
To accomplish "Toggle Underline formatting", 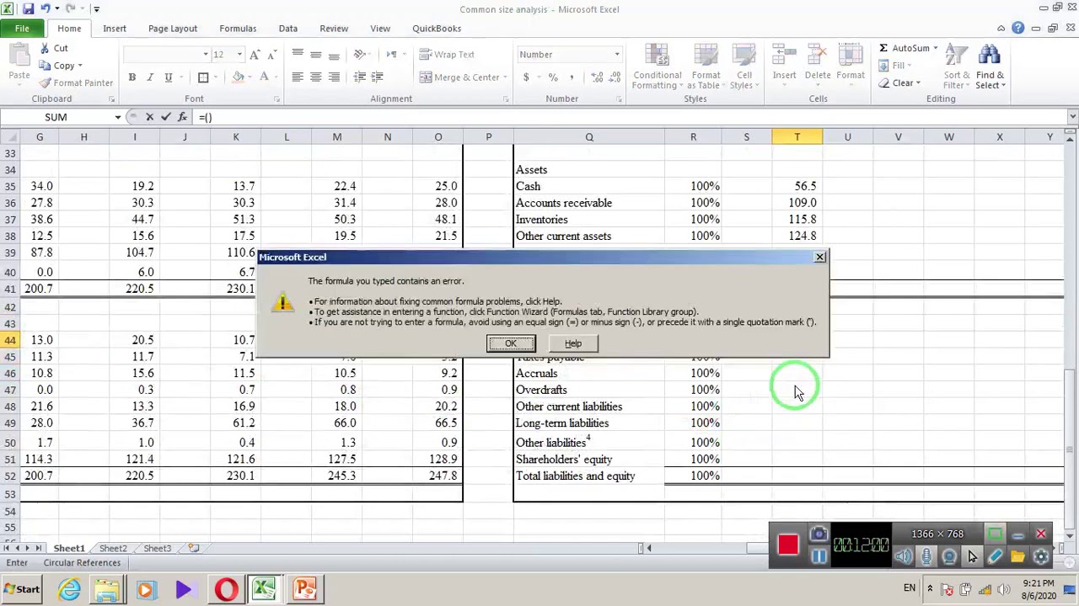I will [168, 77].
